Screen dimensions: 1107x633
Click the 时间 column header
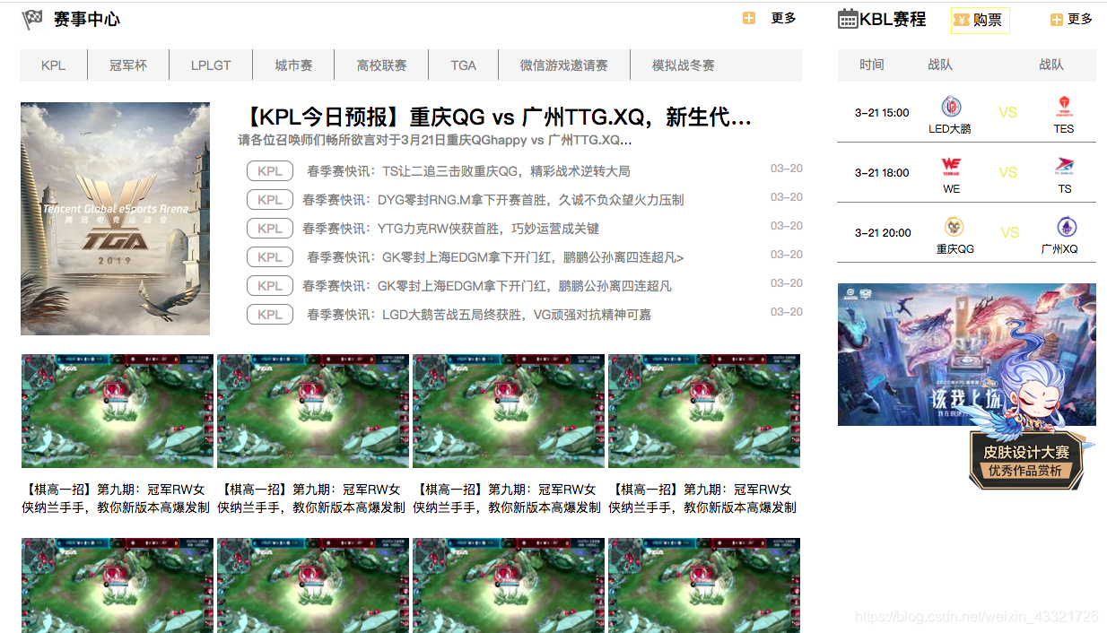(x=871, y=65)
